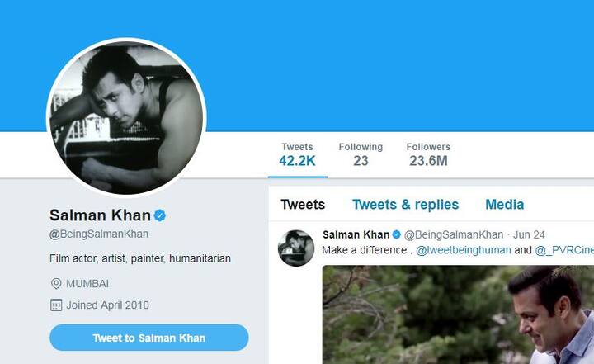This screenshot has height=364, width=594.
Task: Open the @tweetbeinghuman mention link
Action: (464, 250)
